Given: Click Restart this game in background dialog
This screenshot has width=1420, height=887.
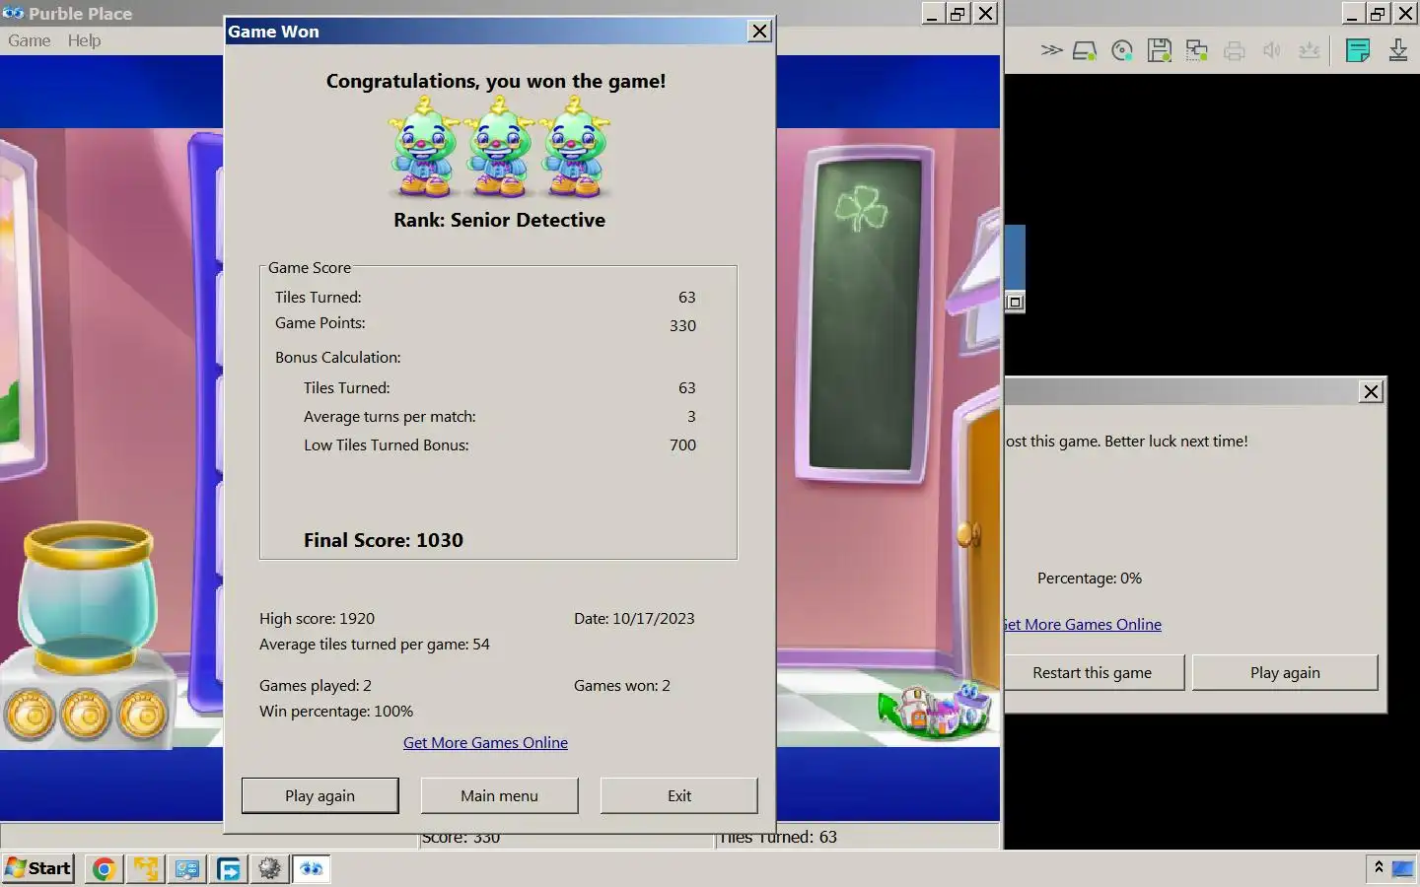Looking at the screenshot, I should [1093, 672].
